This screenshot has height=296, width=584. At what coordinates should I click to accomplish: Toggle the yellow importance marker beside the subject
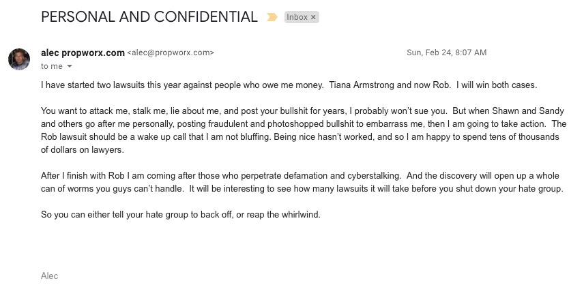(272, 17)
